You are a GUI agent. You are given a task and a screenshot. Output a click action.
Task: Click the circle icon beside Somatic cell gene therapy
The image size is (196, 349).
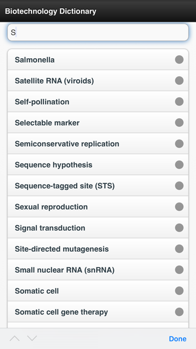[179, 311]
